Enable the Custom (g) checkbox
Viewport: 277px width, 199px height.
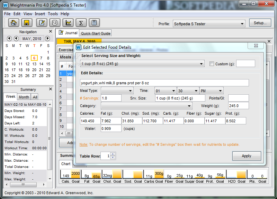tap(212, 64)
